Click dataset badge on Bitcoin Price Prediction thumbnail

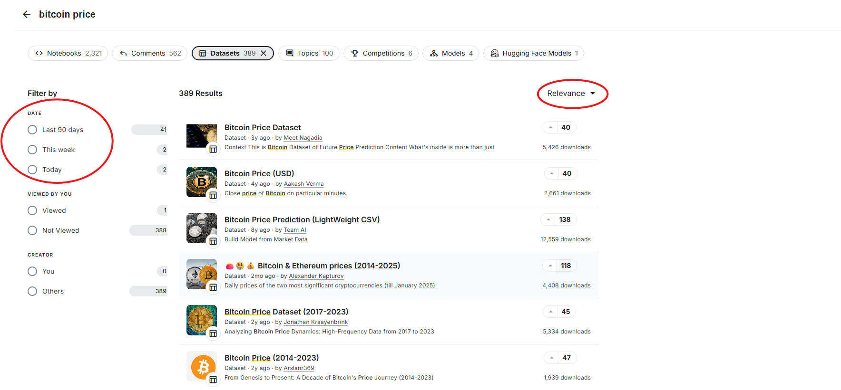point(213,241)
